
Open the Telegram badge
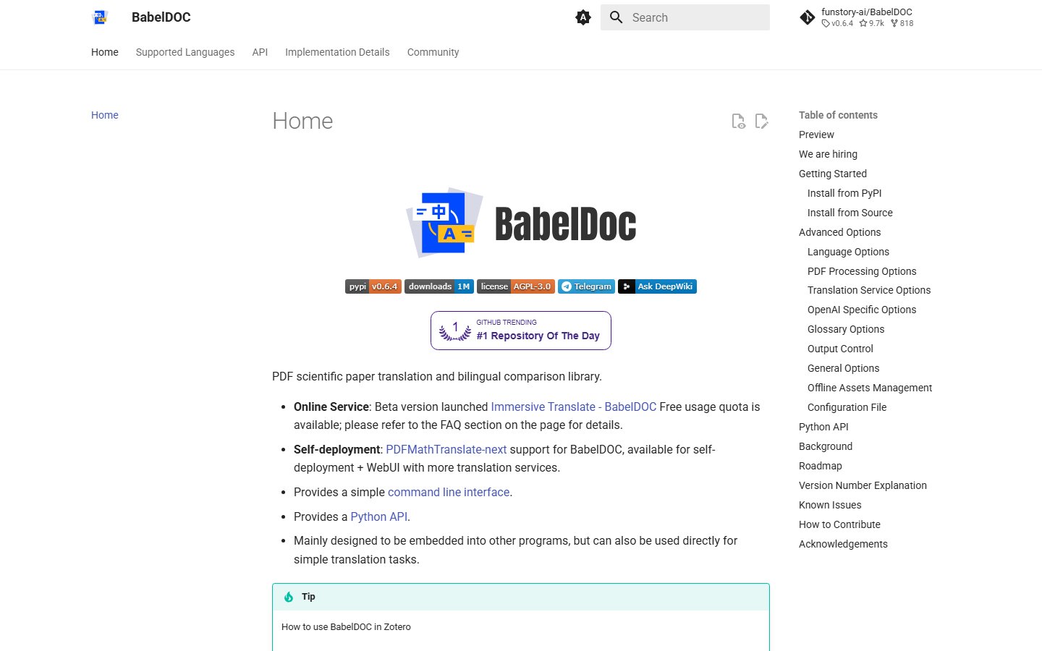[x=586, y=286]
